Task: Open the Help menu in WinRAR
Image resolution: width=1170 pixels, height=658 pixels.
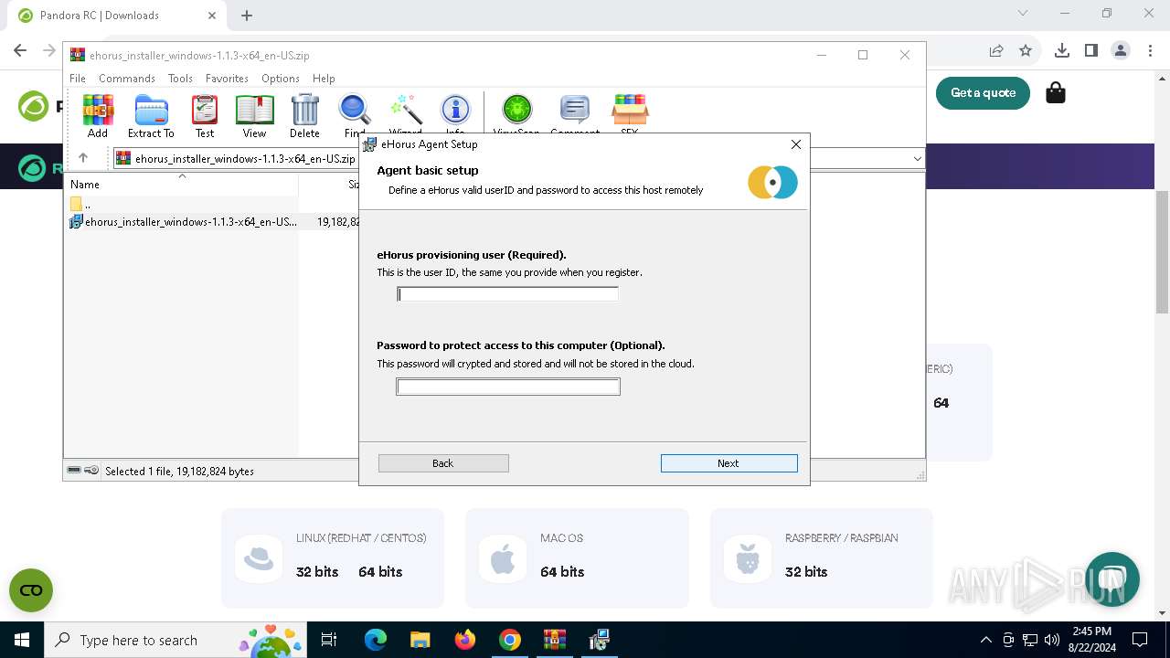Action: [324, 79]
